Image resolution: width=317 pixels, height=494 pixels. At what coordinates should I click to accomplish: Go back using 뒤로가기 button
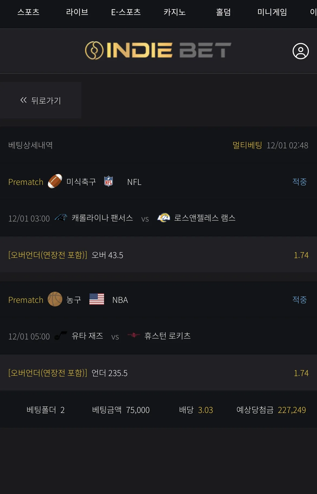click(x=41, y=100)
